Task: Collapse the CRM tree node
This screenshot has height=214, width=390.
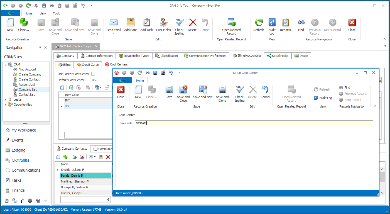Action: point(6,64)
